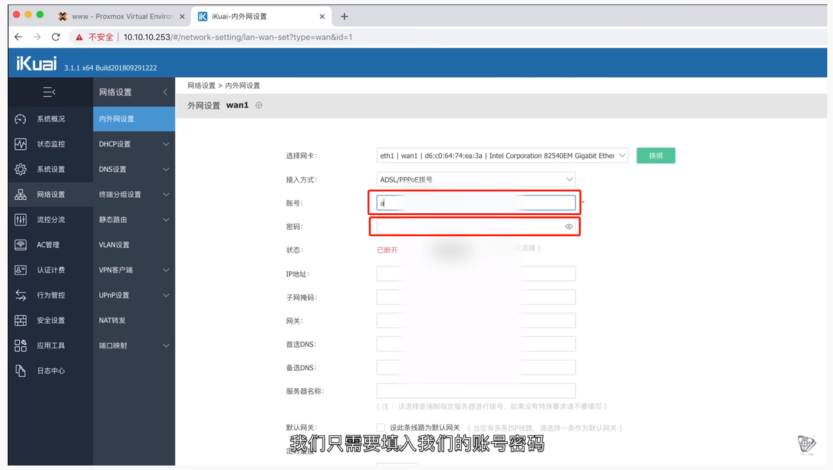Screen dimensions: 833x470
Task: Click the browser address bar URL
Action: pos(238,37)
